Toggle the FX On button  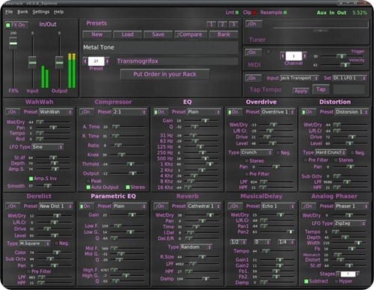point(16,25)
